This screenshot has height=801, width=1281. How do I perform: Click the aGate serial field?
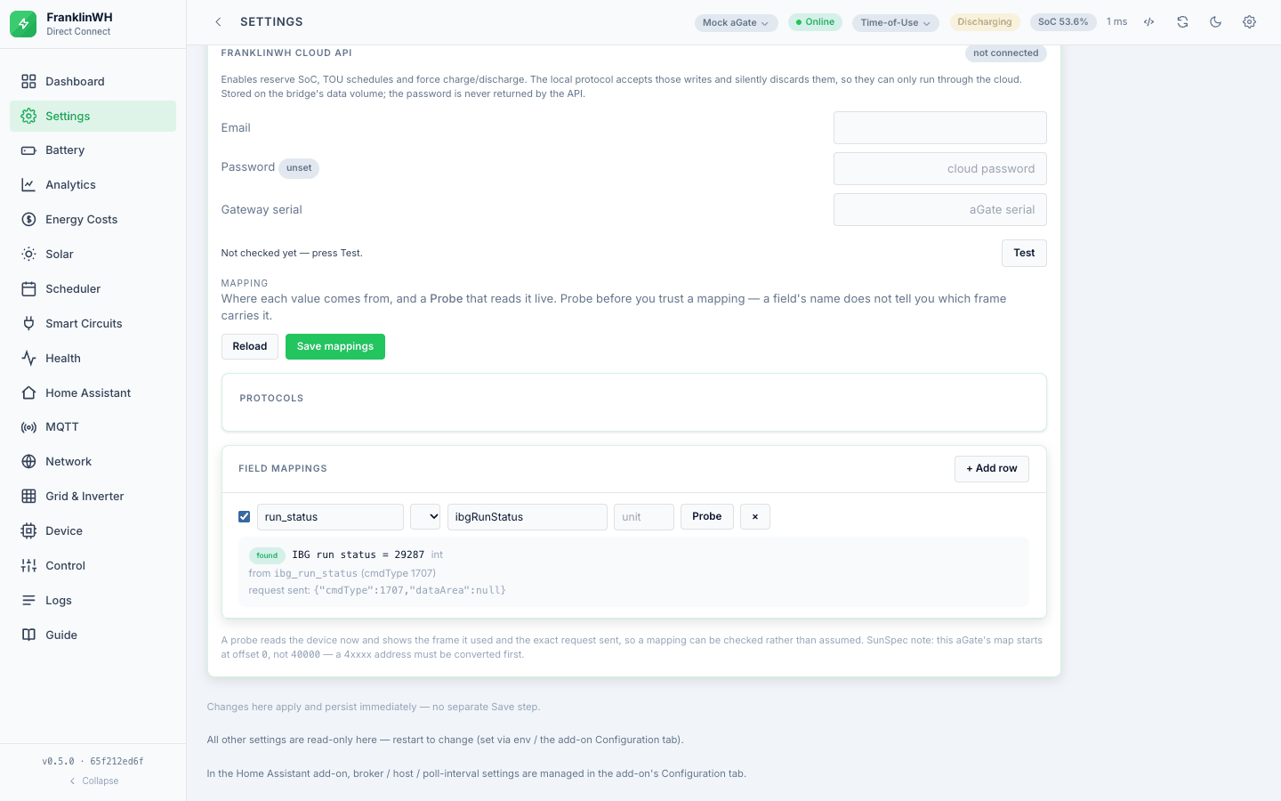pos(939,210)
